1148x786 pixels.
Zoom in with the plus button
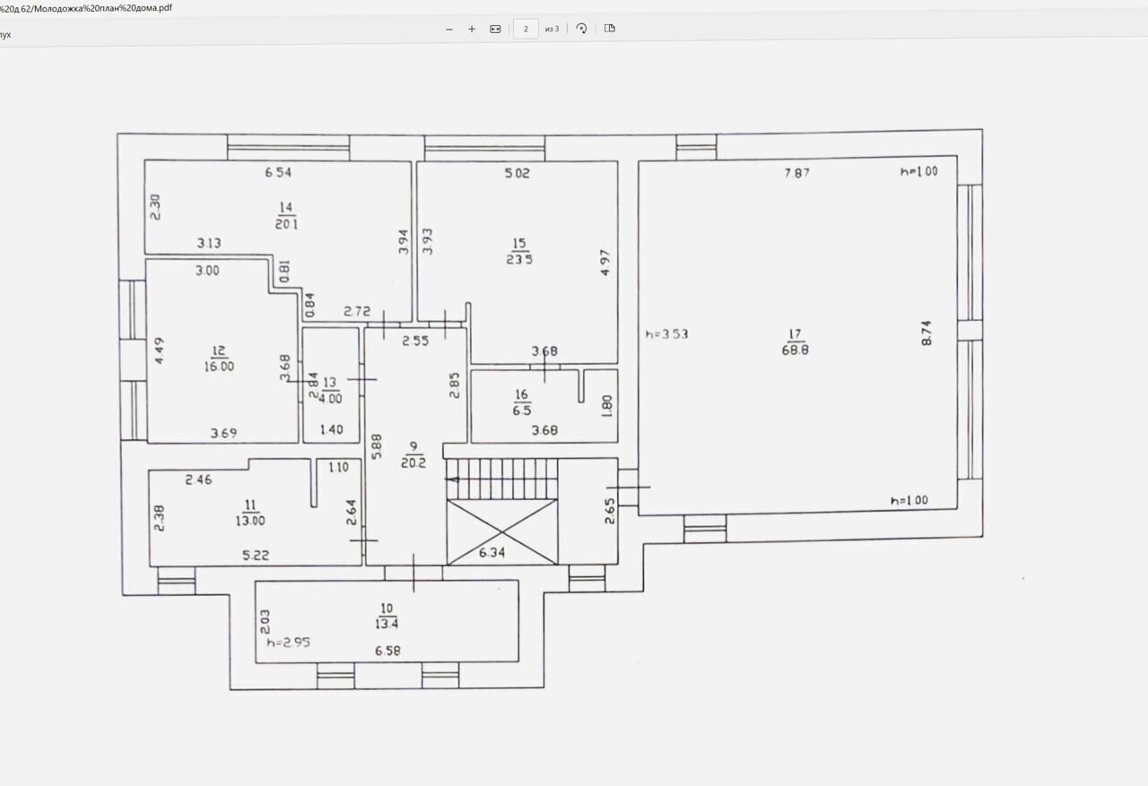pyautogui.click(x=472, y=29)
